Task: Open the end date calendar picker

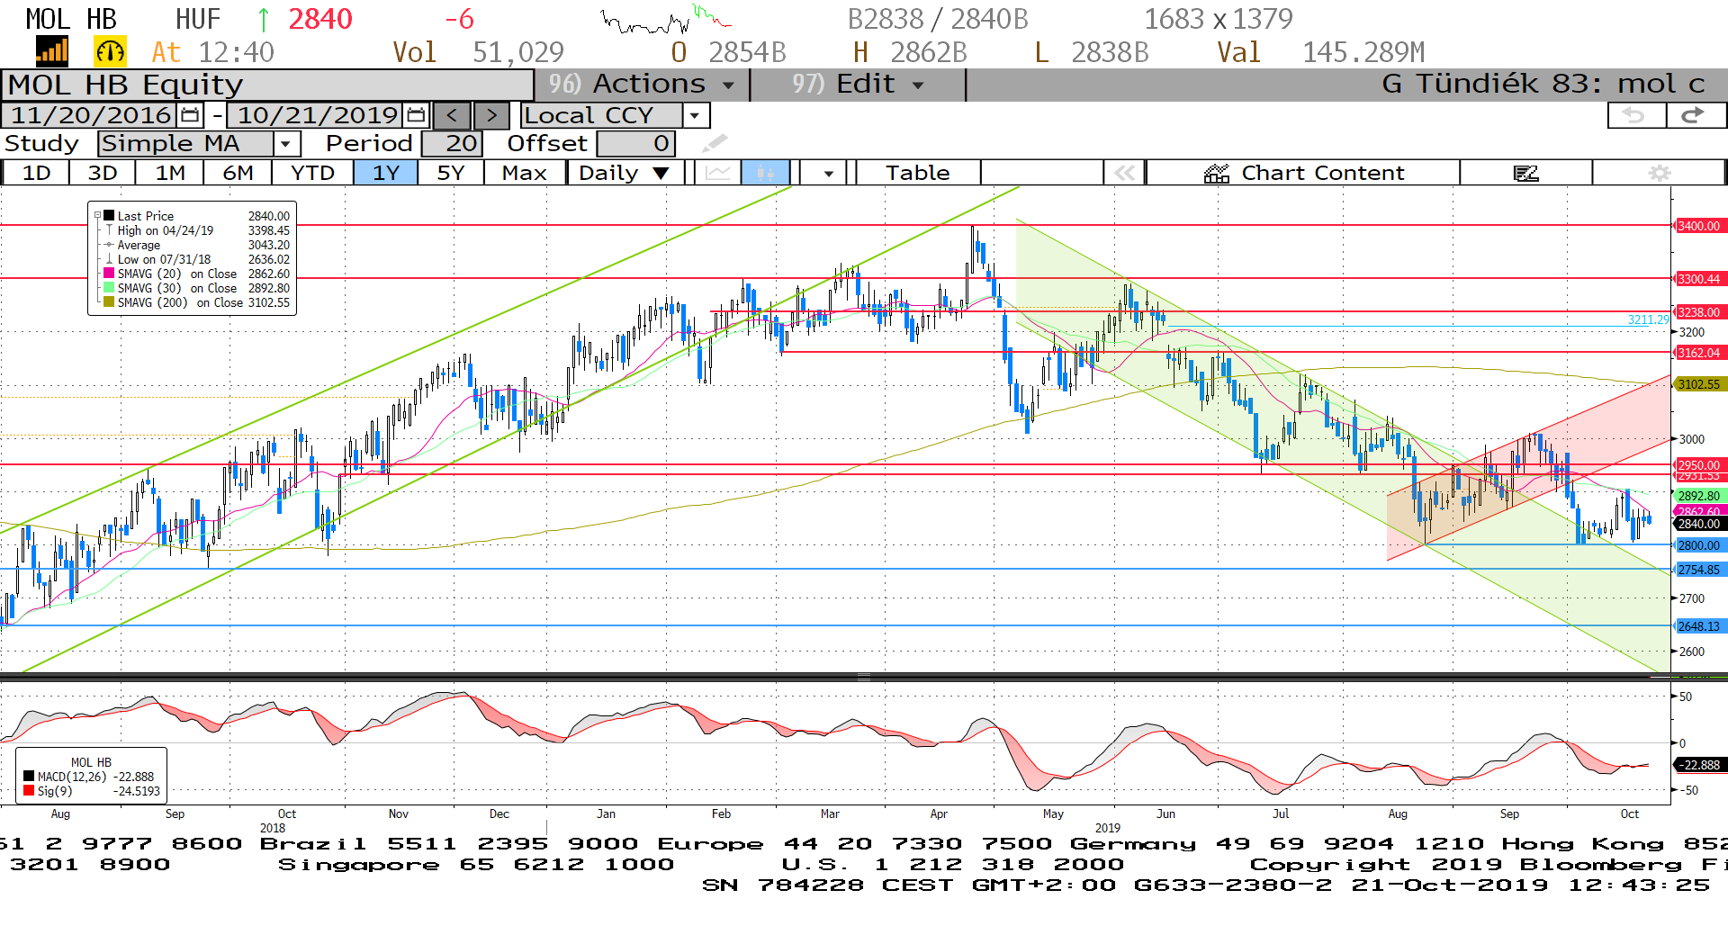Action: [416, 115]
